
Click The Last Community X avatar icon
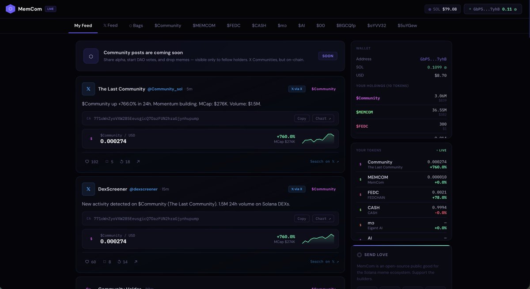88,89
